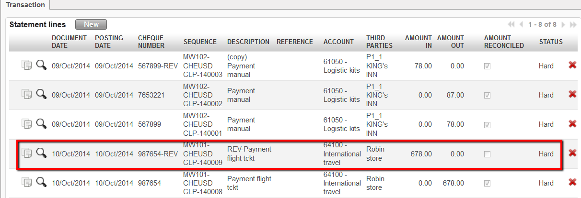Delete the cheque 567899 statement line
Image resolution: width=581 pixels, height=198 pixels.
[572, 123]
